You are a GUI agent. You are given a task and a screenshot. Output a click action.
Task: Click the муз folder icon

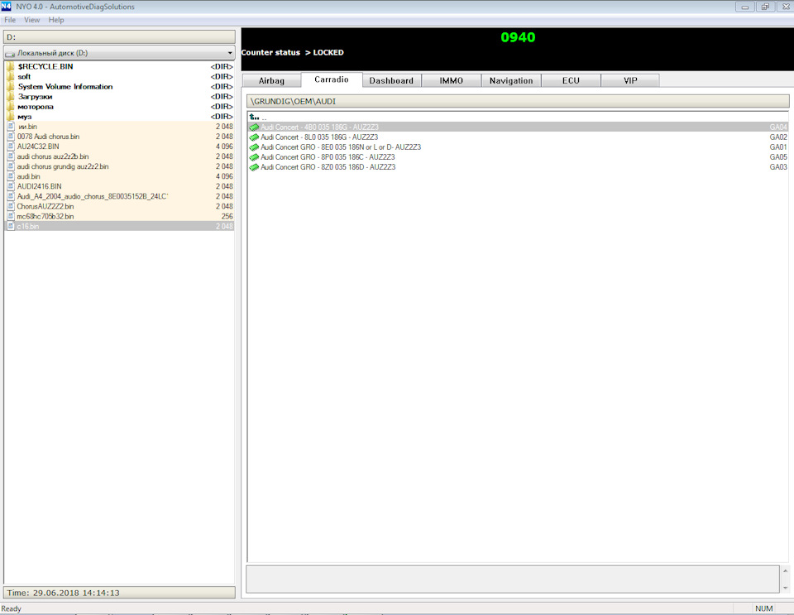pyautogui.click(x=11, y=117)
